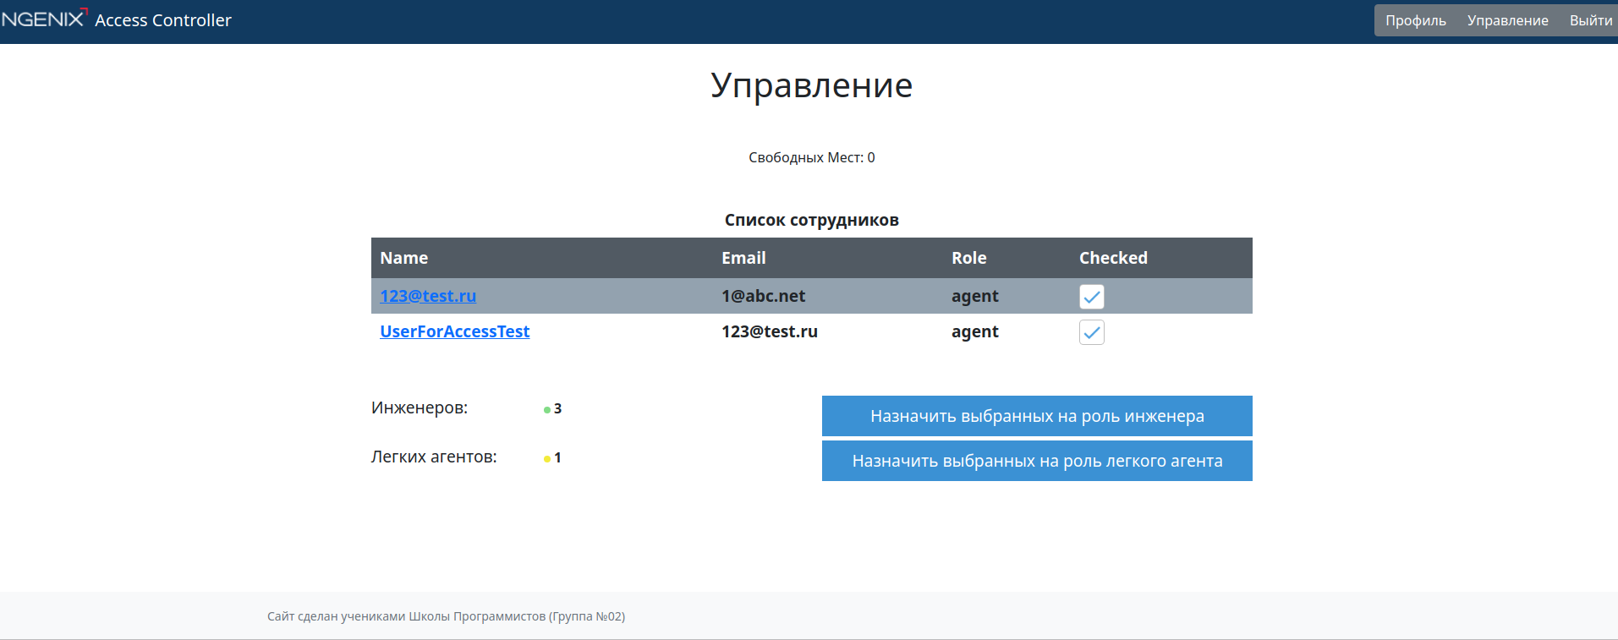Toggle the checkbox for UserForAccessTest
1618x640 pixels.
1091,332
